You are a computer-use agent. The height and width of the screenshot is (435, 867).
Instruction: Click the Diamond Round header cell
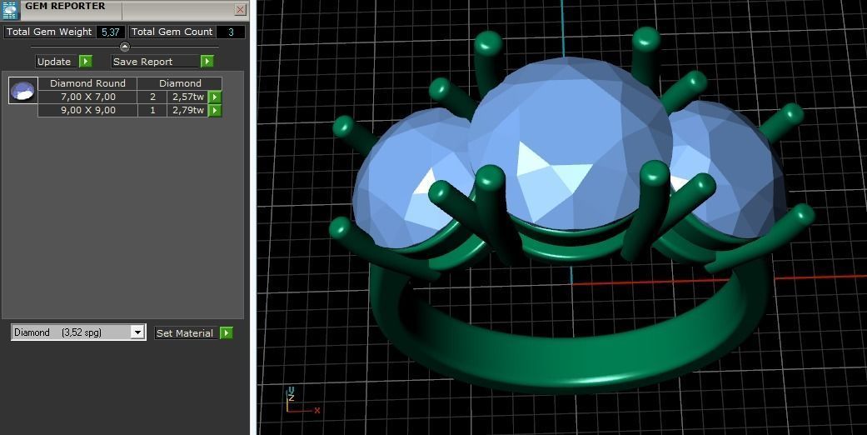[87, 83]
